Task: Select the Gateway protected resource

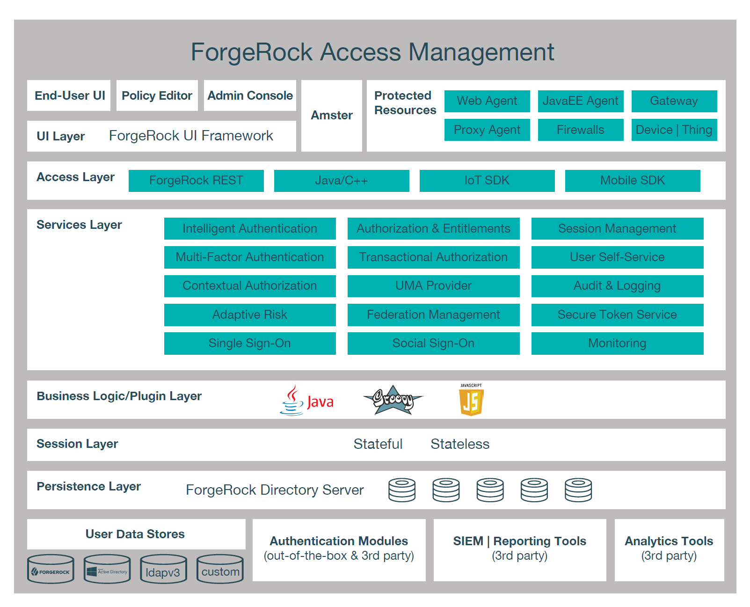Action: pos(674,101)
